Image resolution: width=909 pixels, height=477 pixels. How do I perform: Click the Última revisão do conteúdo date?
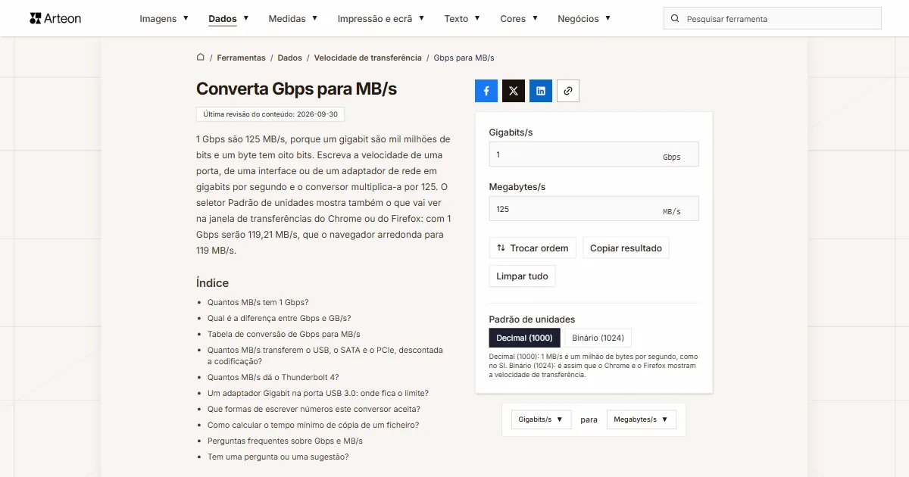click(270, 114)
